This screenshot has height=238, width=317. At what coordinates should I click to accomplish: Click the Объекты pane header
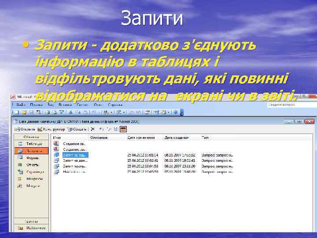coord(31,137)
